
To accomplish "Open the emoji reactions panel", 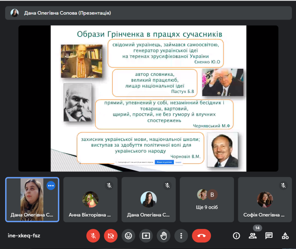I will [128, 236].
